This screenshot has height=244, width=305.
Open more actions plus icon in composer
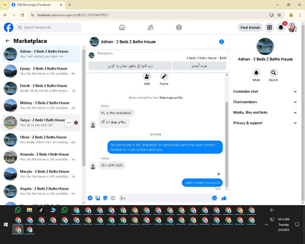point(90,198)
